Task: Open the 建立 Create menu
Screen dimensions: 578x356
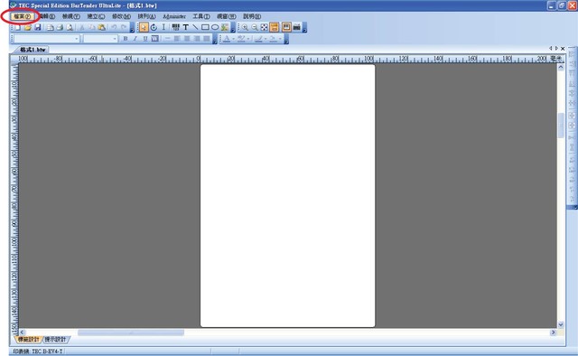Action: tap(96, 16)
